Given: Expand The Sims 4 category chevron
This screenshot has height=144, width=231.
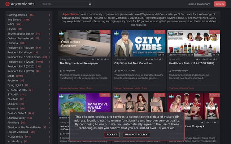Looking at the screenshot, I should pos(50,20).
